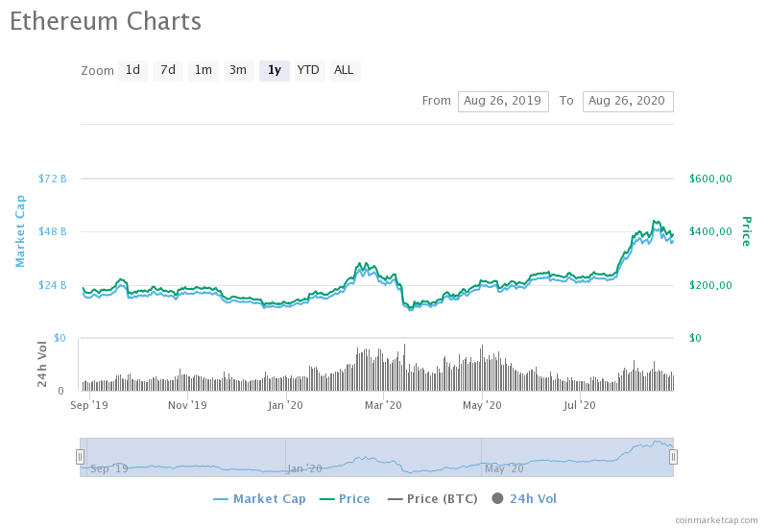Select the 1y zoom button
The width and height of the screenshot is (768, 528).
pos(275,70)
